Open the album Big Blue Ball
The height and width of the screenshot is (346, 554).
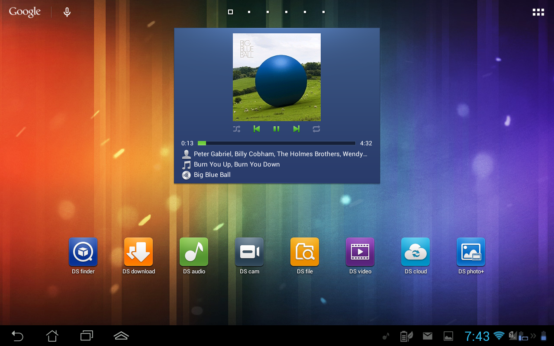pyautogui.click(x=212, y=175)
